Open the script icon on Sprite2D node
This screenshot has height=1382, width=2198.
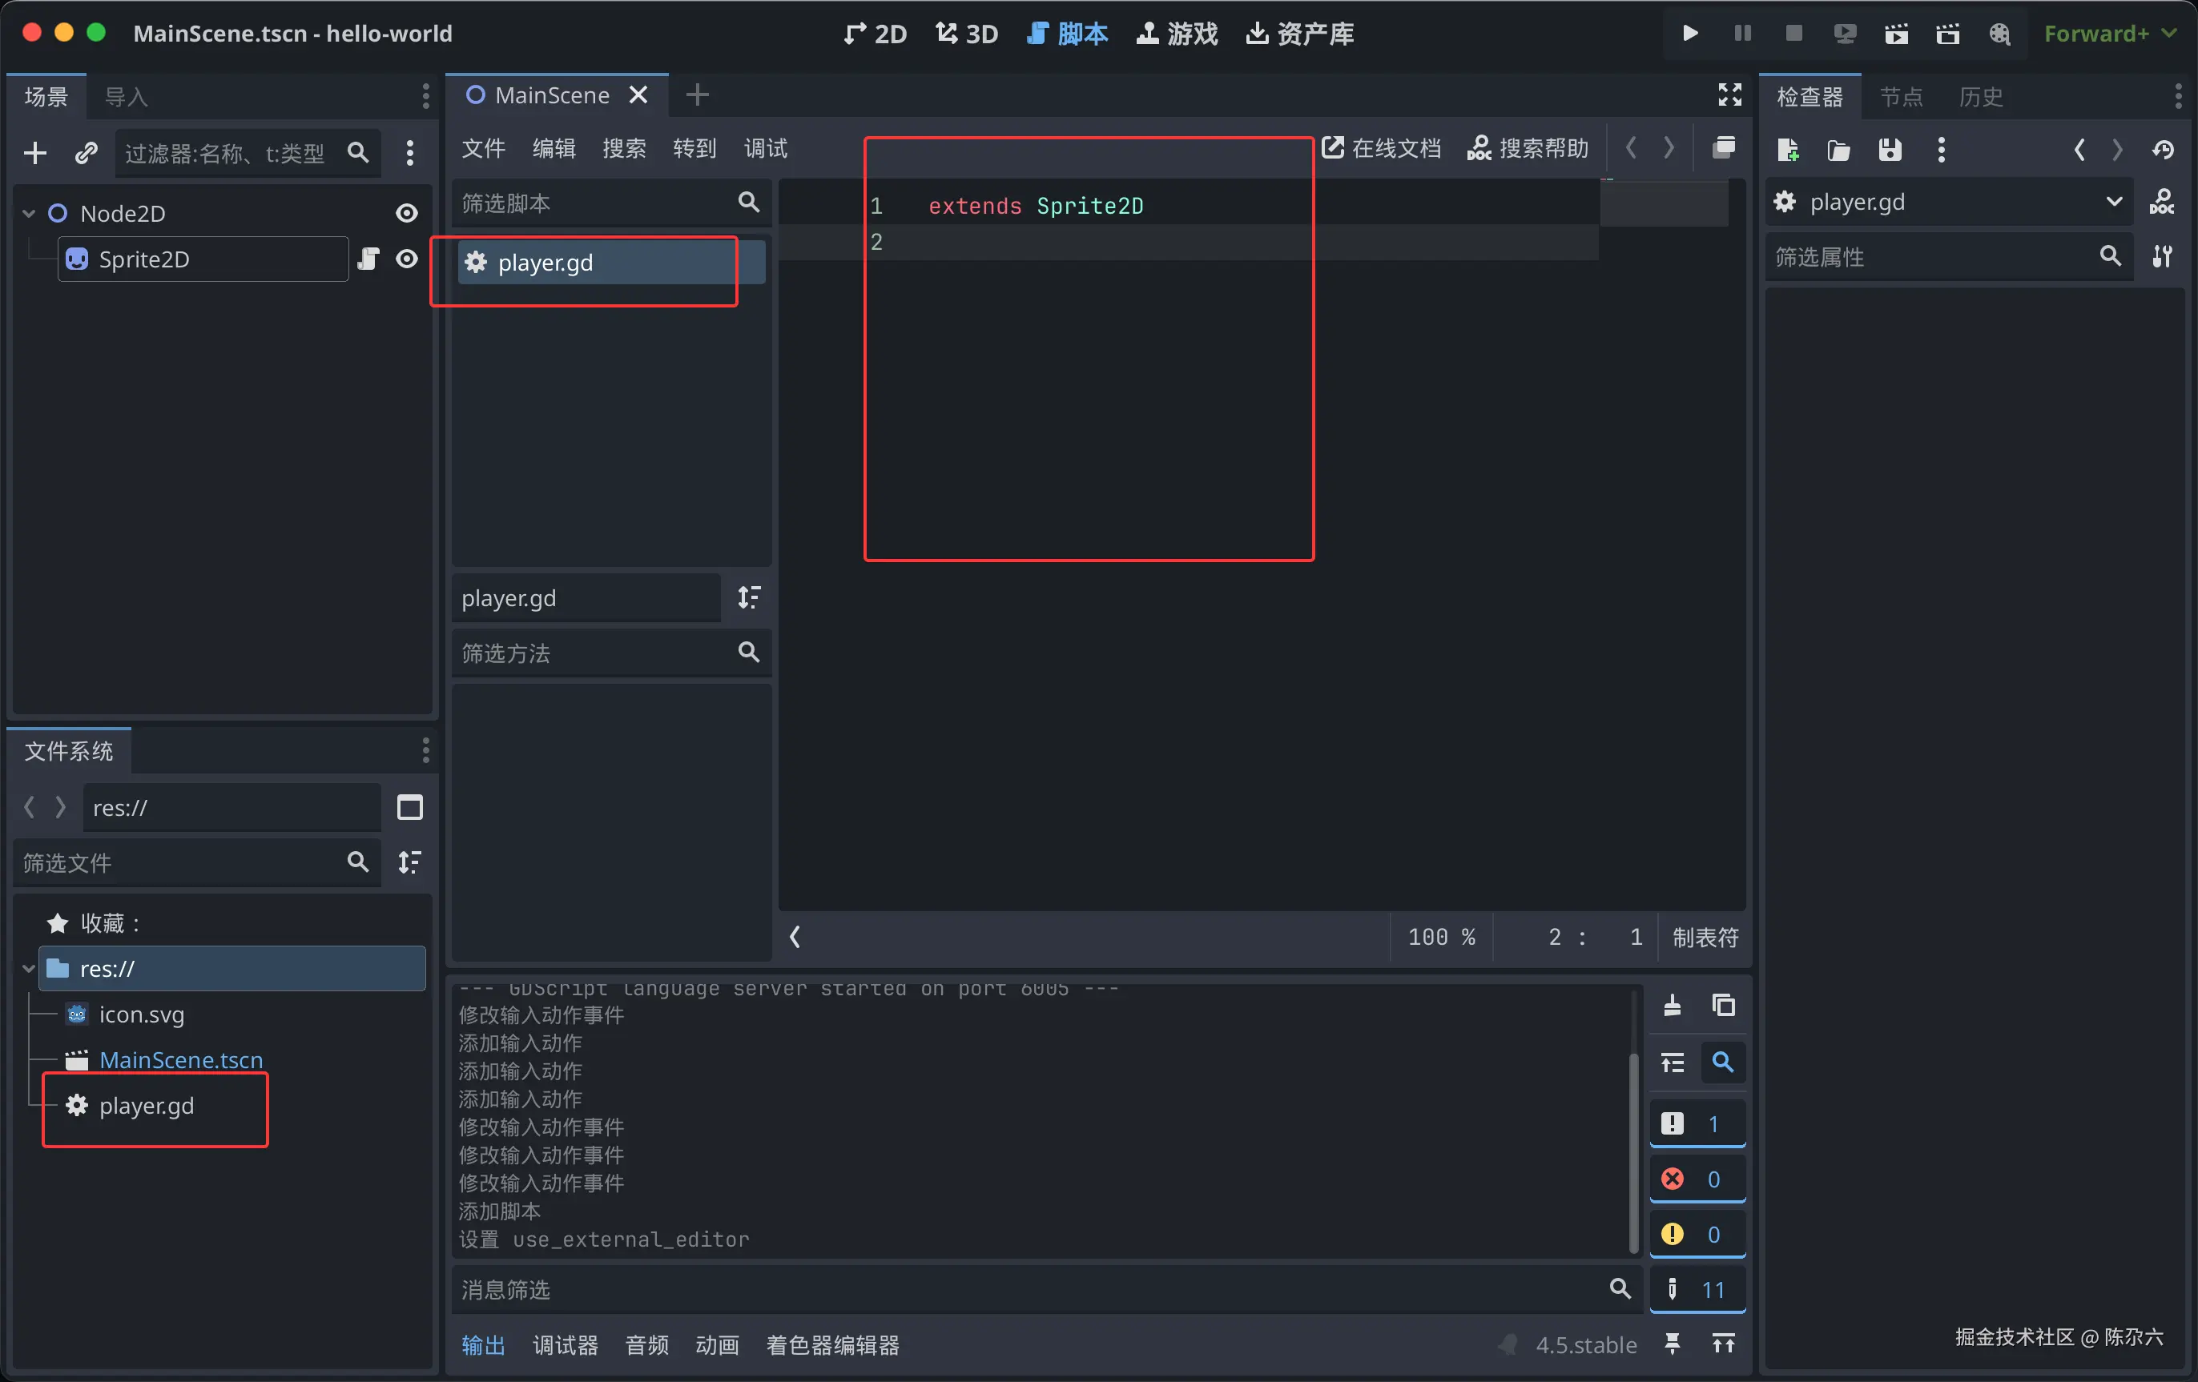pos(368,259)
